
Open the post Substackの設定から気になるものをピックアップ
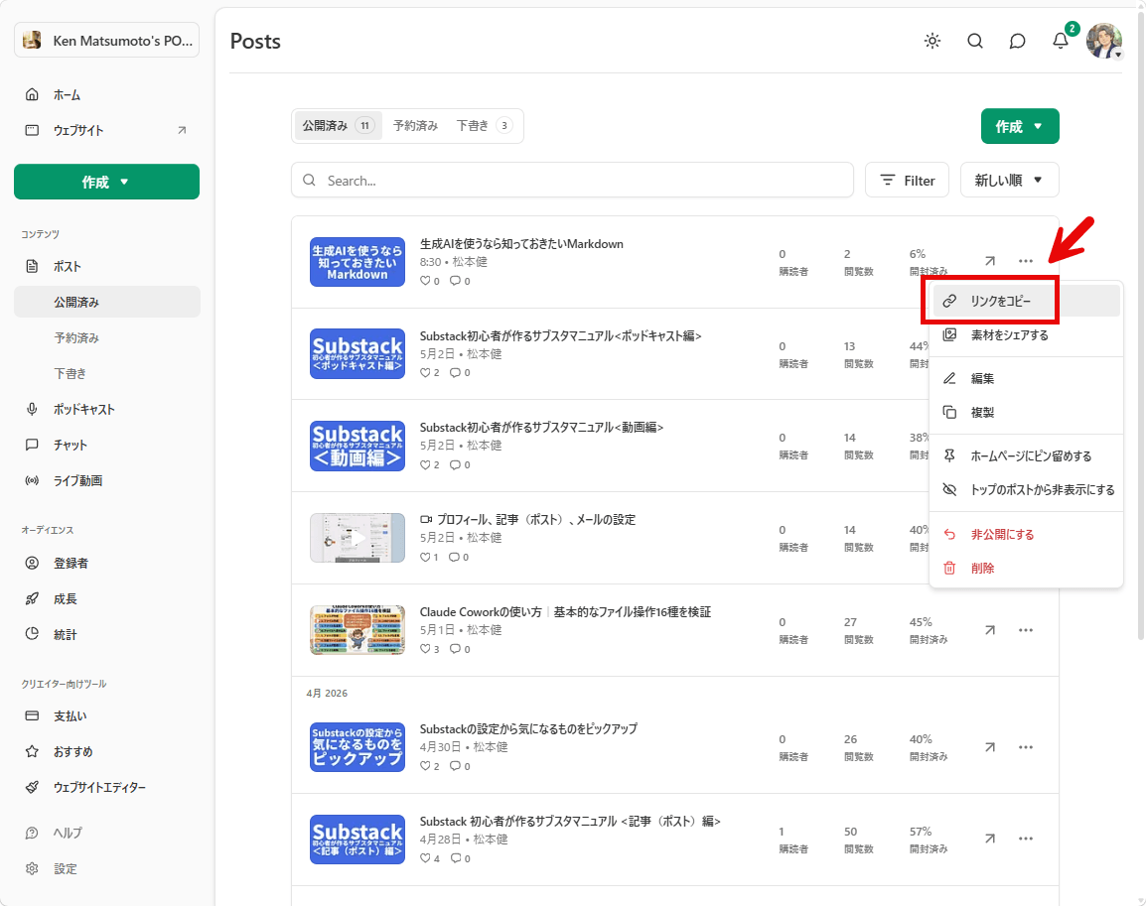point(528,728)
